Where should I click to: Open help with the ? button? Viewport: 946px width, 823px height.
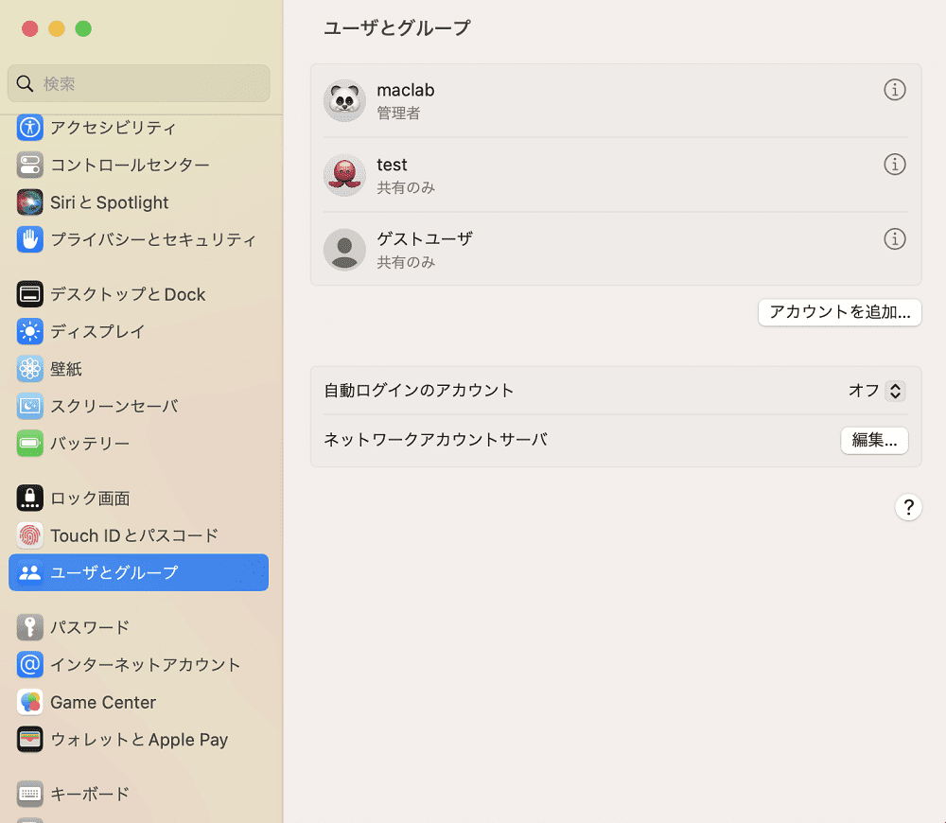[908, 507]
